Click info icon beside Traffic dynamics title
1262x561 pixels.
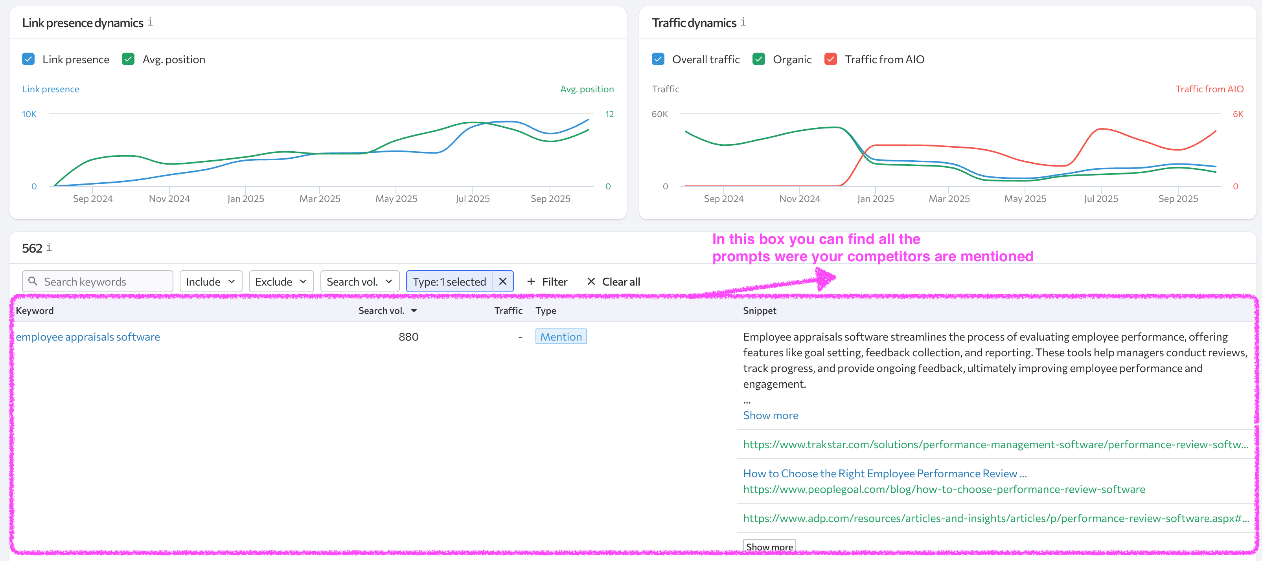(x=743, y=22)
